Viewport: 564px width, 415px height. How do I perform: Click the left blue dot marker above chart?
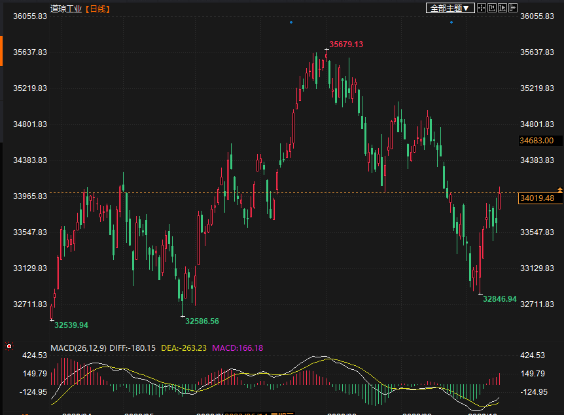coord(291,22)
